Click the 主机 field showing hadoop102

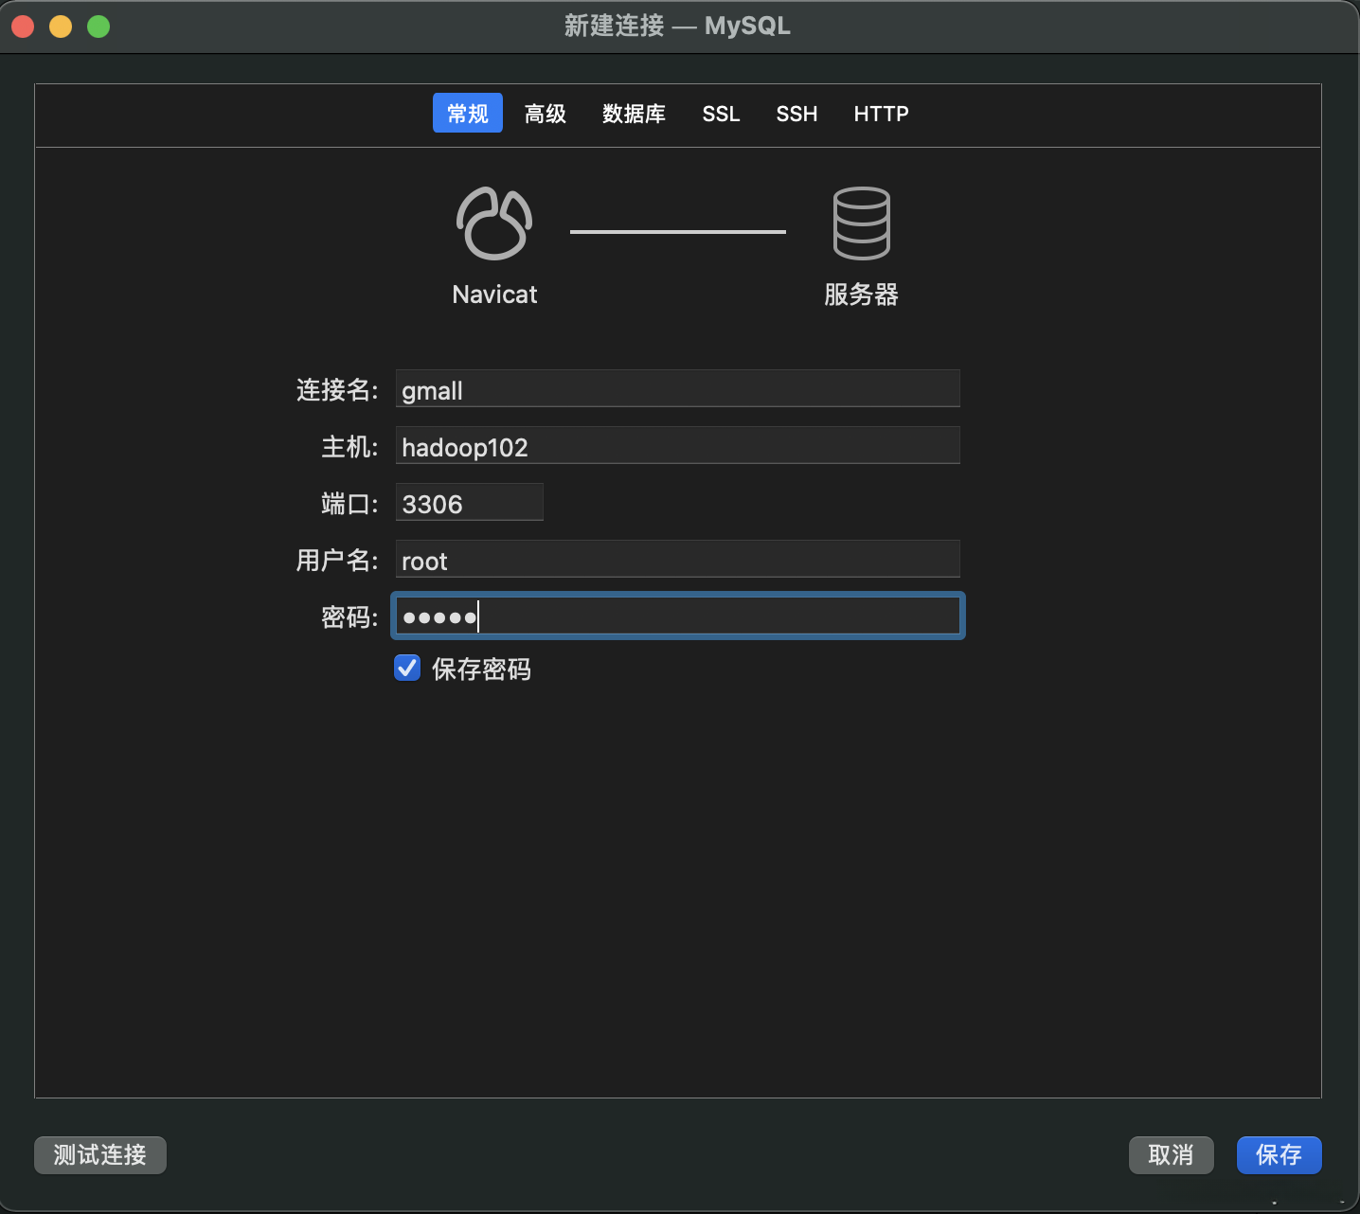pos(677,445)
